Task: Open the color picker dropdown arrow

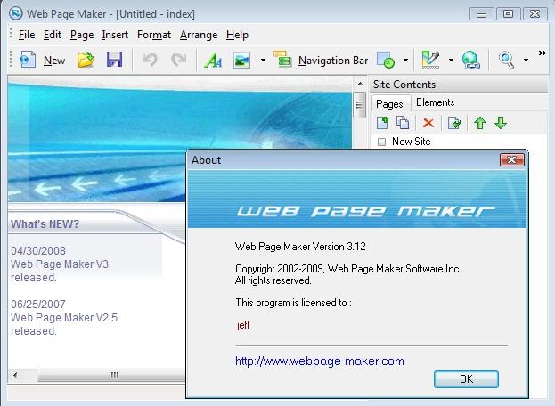Action: 451,61
